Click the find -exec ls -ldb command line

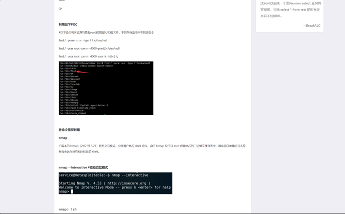tap(88, 56)
